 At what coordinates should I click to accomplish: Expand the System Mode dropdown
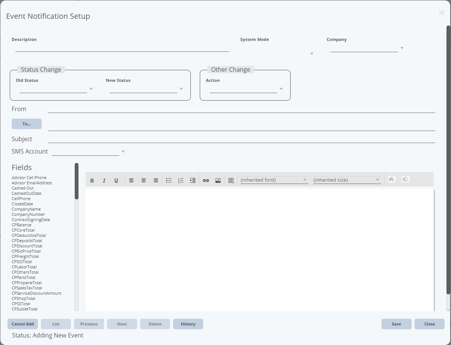click(312, 54)
